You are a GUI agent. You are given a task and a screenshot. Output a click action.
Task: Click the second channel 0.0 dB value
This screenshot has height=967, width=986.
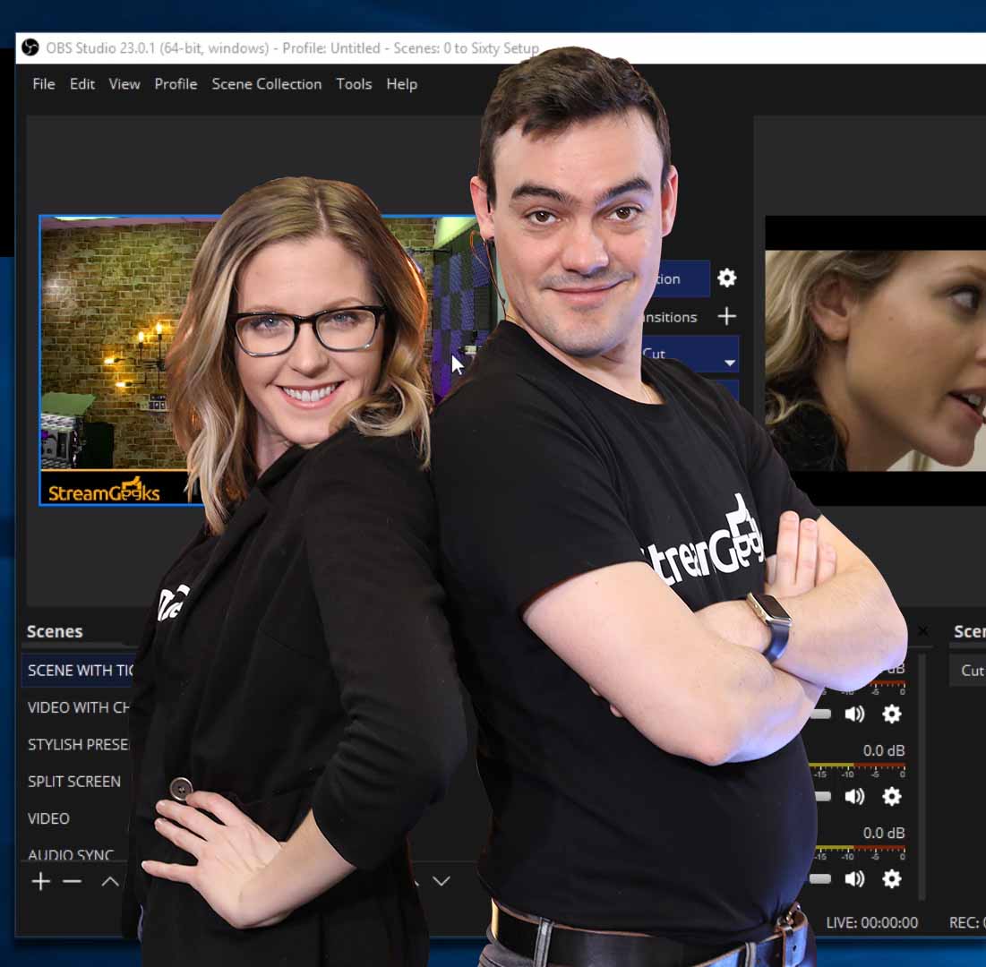point(884,750)
